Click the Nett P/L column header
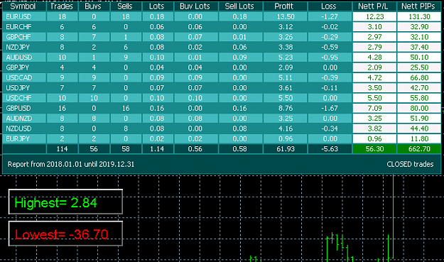 [374, 6]
